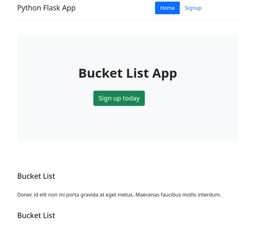Click the Python Flask App brand title
256x226 pixels.
point(46,8)
